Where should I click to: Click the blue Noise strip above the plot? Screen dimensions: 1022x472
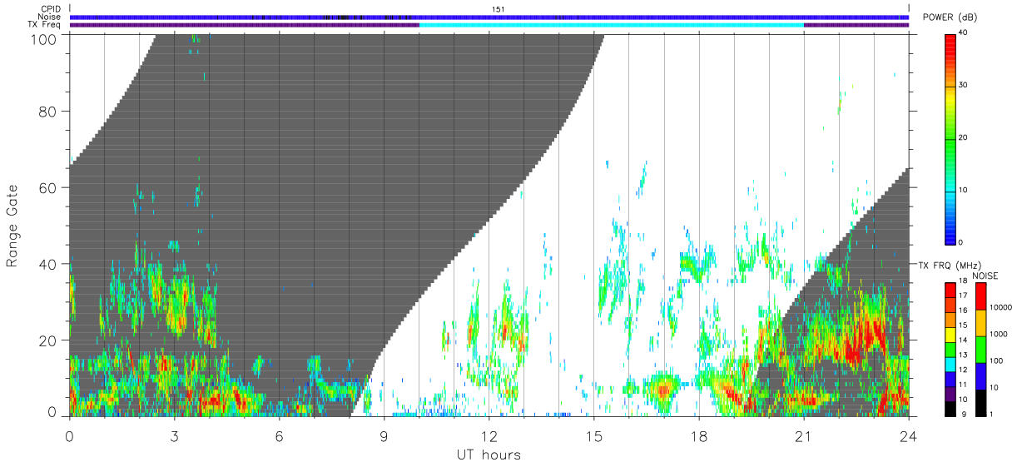click(489, 17)
